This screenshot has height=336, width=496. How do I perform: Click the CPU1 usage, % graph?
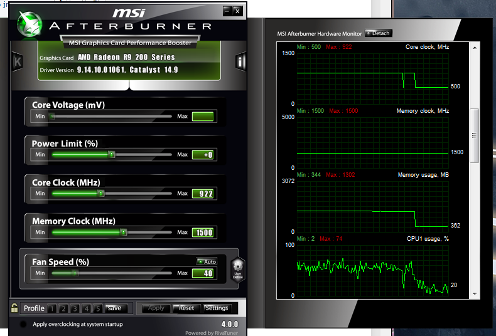373,270
